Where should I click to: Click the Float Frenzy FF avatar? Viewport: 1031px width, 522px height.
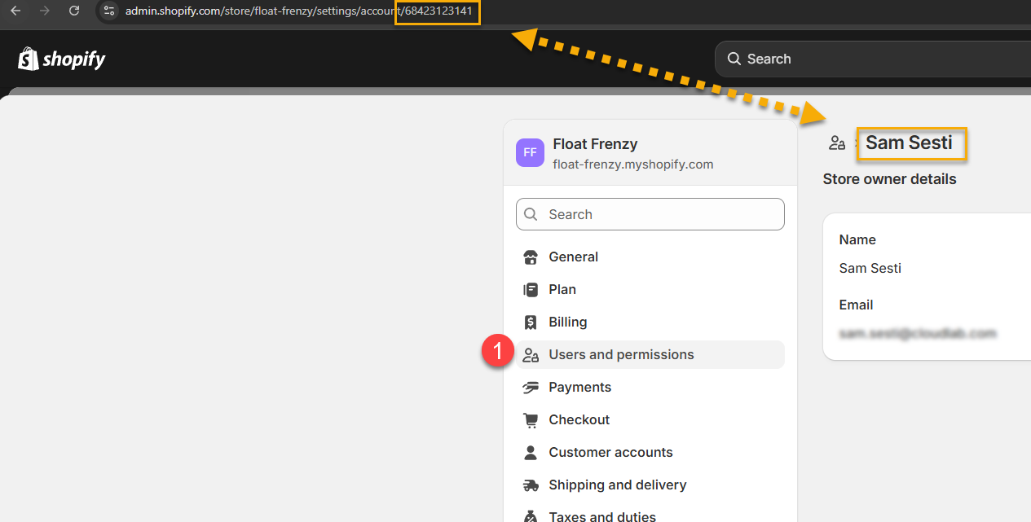click(530, 153)
